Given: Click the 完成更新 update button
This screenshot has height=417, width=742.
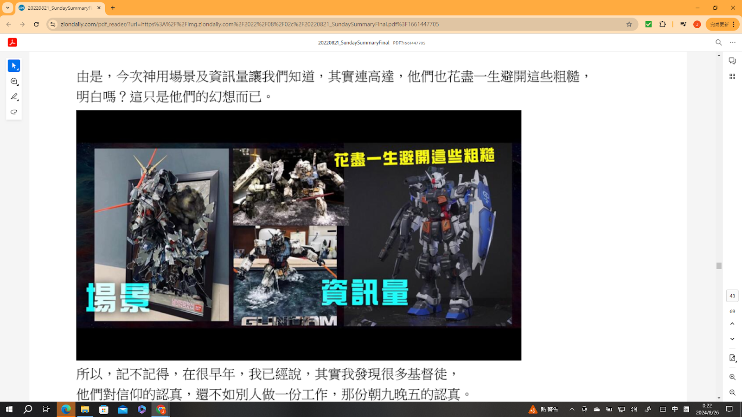Looking at the screenshot, I should (x=723, y=24).
